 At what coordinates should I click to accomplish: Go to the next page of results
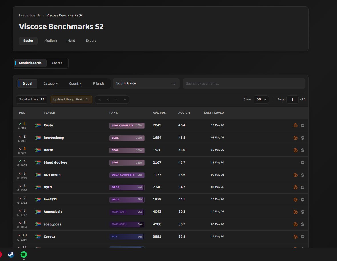pyautogui.click(x=116, y=99)
